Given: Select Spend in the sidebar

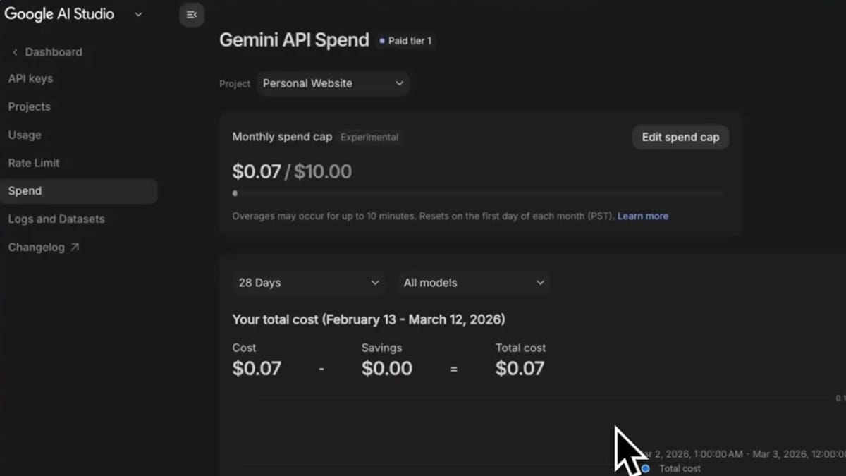Looking at the screenshot, I should [25, 190].
